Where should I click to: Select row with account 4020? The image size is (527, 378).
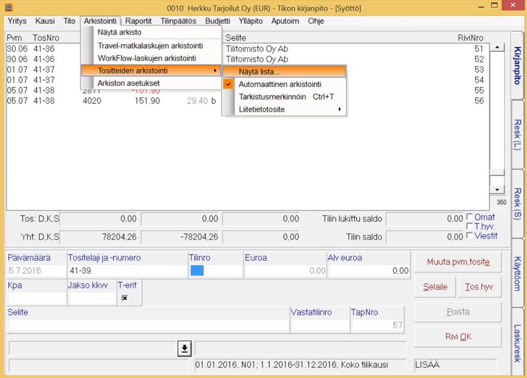pyautogui.click(x=248, y=101)
